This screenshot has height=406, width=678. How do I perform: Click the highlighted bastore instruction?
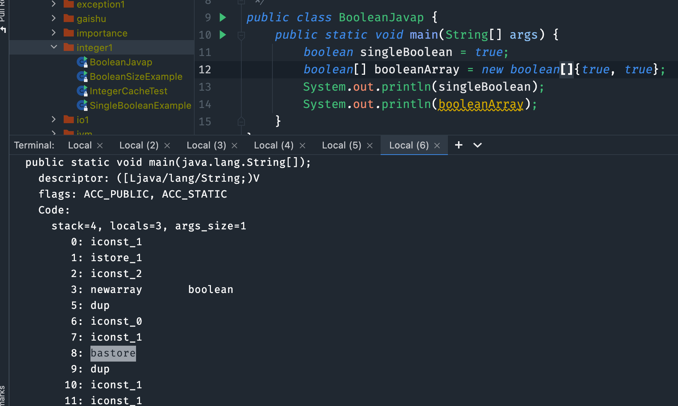tap(113, 353)
